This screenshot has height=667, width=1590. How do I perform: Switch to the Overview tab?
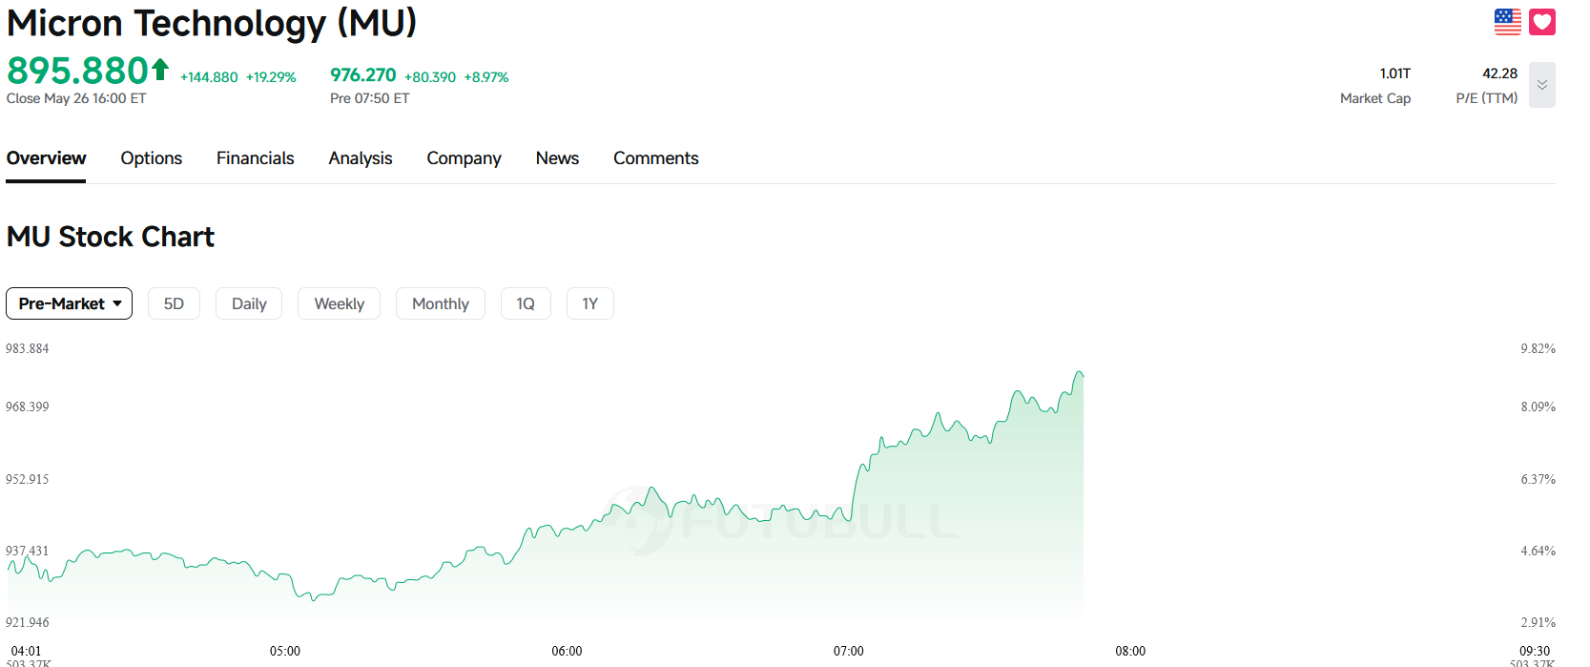pos(46,158)
